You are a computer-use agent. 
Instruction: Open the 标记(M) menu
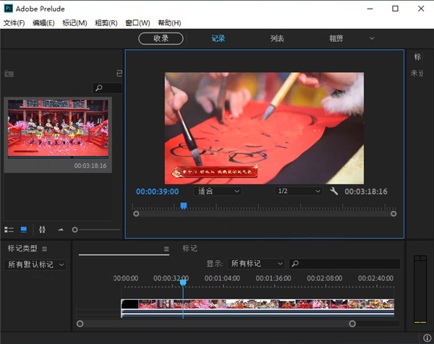click(75, 22)
